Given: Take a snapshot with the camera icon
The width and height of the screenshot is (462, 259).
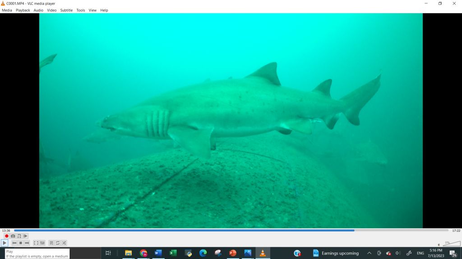Looking at the screenshot, I should pyautogui.click(x=13, y=236).
